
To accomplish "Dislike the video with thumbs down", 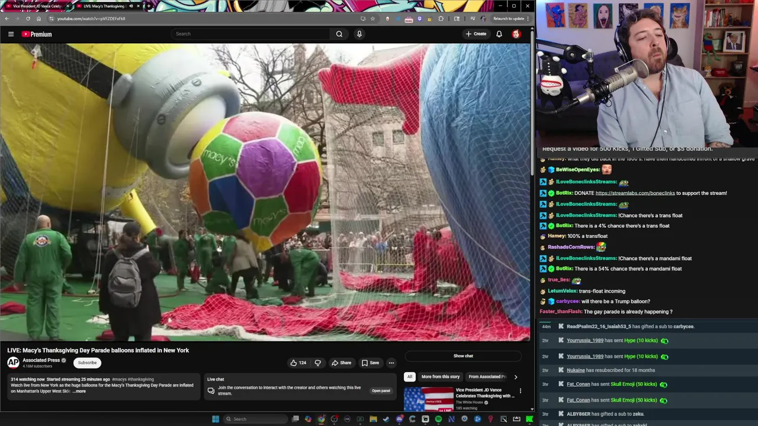I will 317,363.
